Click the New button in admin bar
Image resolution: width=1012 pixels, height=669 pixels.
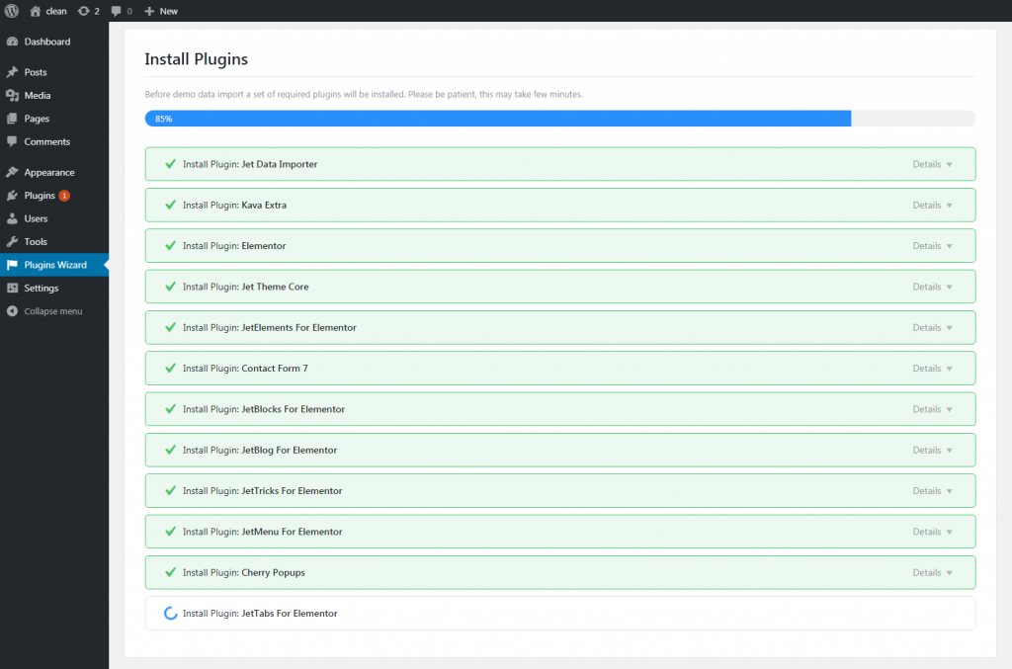tap(161, 11)
